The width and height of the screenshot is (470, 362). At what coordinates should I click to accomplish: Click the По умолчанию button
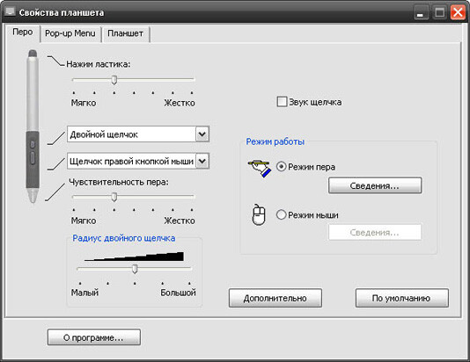(x=401, y=298)
